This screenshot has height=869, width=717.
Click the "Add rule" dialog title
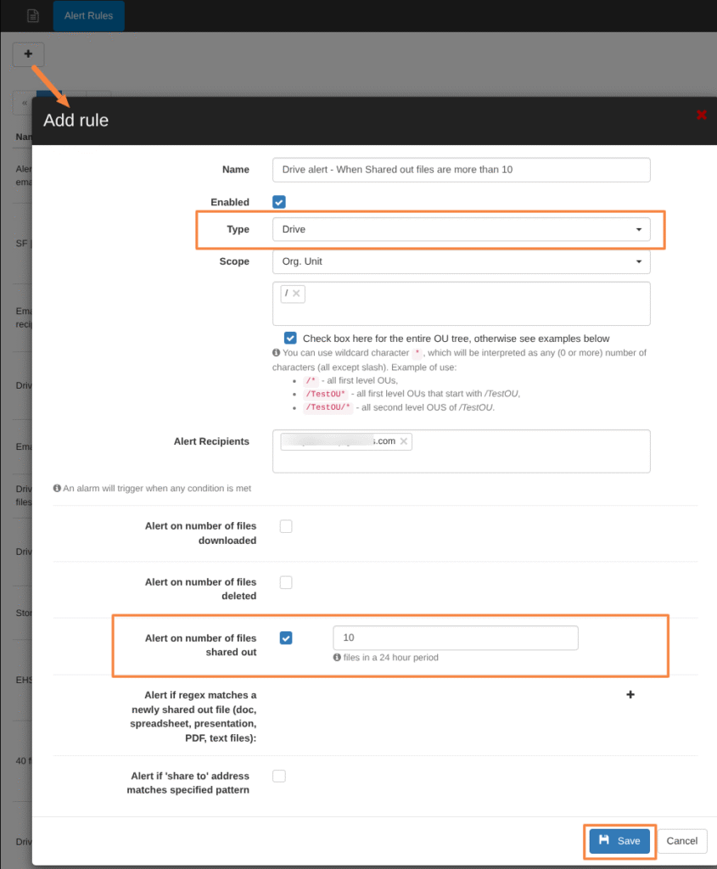pyautogui.click(x=76, y=121)
